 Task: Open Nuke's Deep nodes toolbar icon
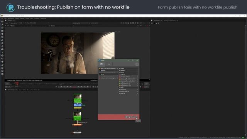pyautogui.click(x=2, y=56)
